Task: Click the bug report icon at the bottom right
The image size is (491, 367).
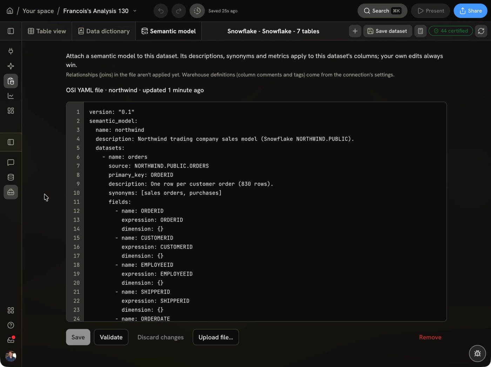Action: pos(477,354)
